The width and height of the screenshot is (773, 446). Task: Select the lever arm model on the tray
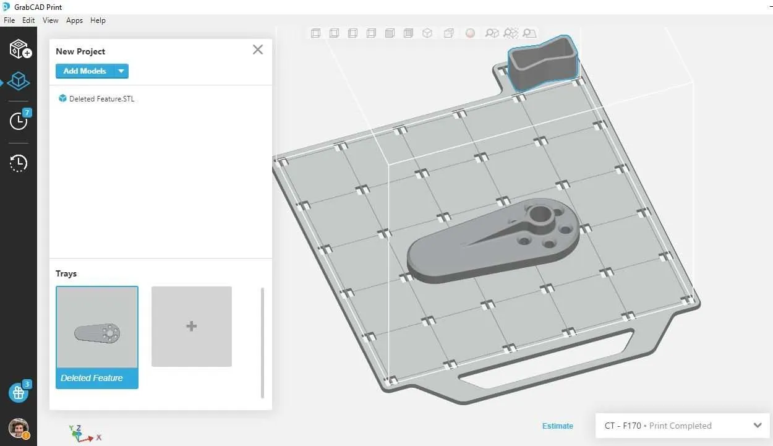pos(493,241)
